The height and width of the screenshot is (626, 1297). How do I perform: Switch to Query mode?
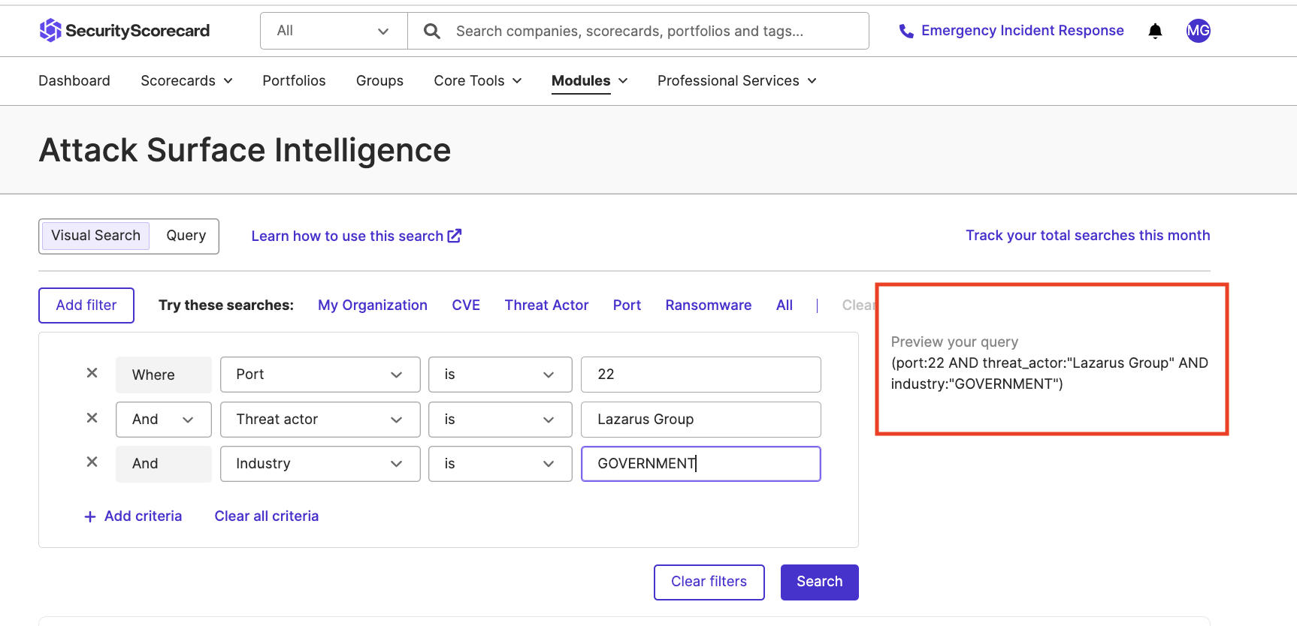[x=186, y=236]
